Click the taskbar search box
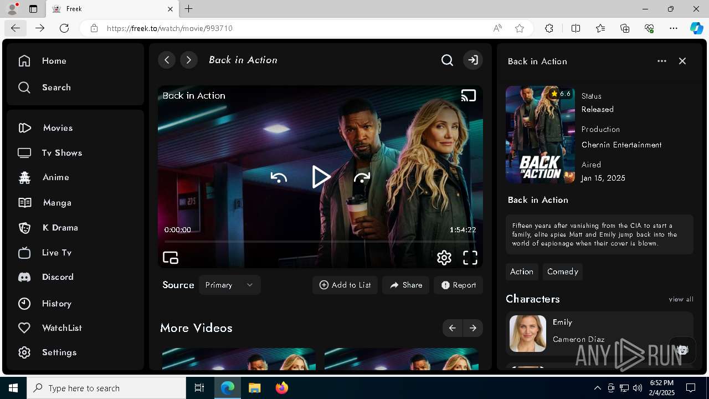Screen dimensions: 709x399 [x=106, y=388]
